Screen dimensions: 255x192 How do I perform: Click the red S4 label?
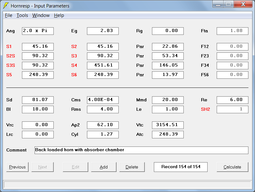(74, 66)
